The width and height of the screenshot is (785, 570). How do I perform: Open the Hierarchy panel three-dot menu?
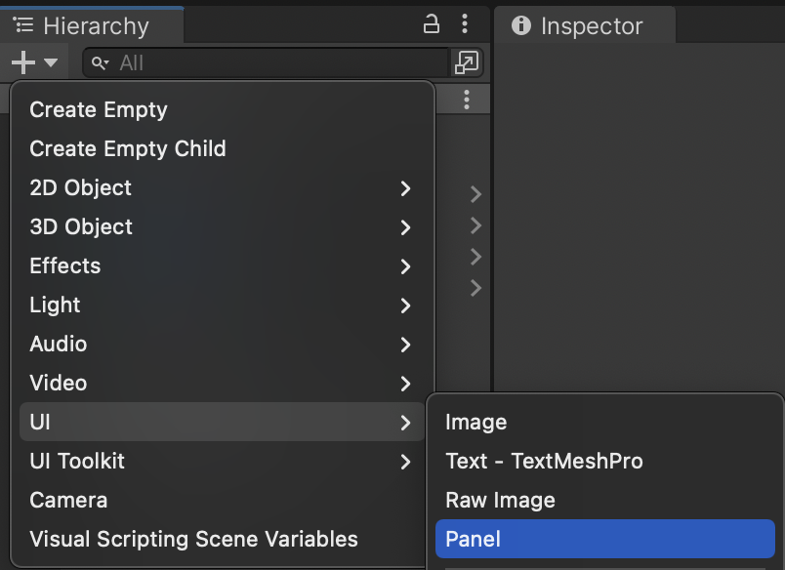coord(465,24)
